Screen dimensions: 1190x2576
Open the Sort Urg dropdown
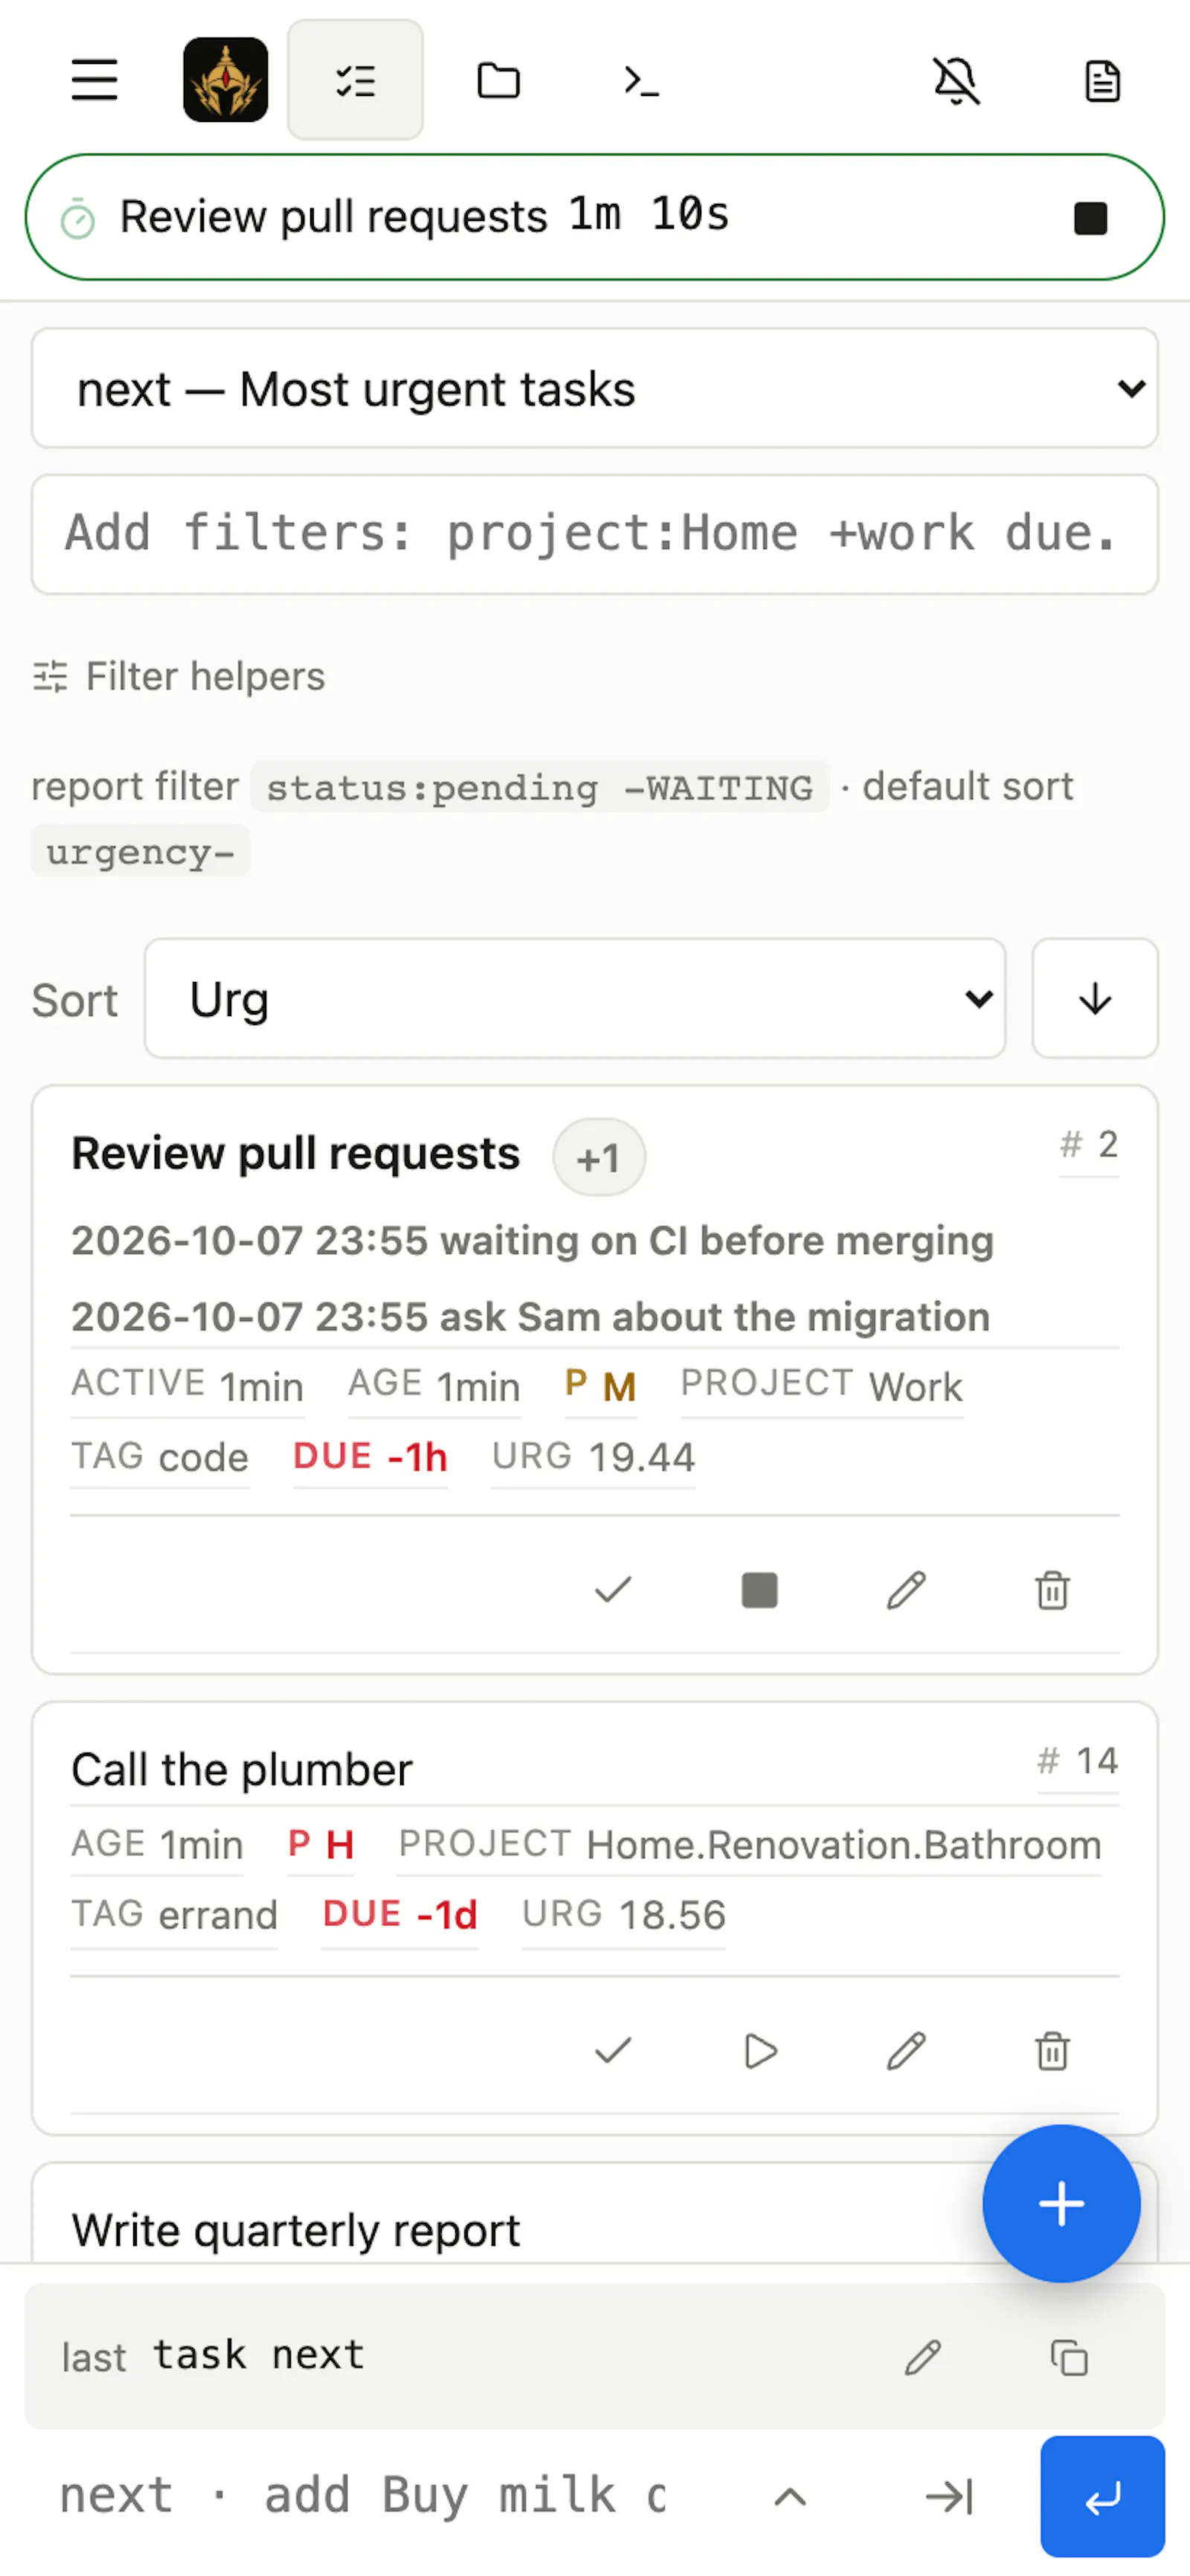(575, 998)
